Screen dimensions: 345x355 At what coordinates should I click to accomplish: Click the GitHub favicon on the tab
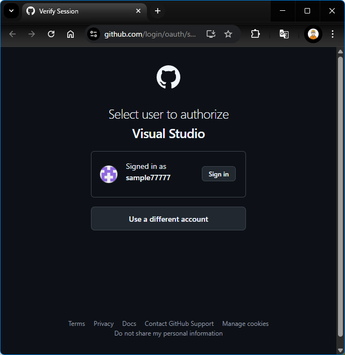31,11
